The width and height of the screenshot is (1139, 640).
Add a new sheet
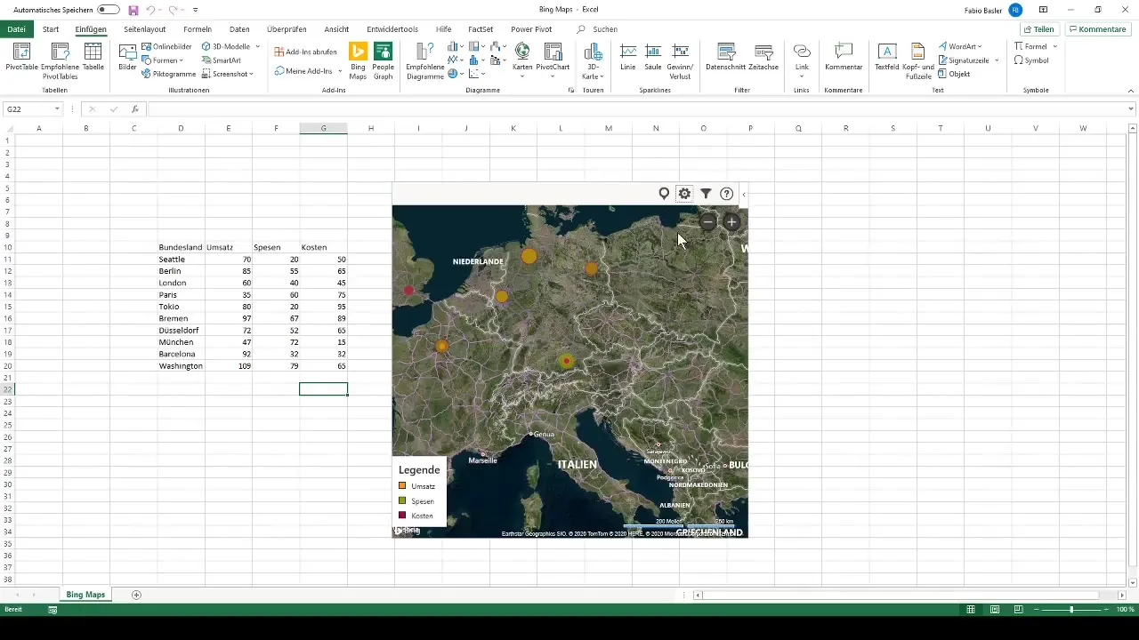(x=136, y=595)
